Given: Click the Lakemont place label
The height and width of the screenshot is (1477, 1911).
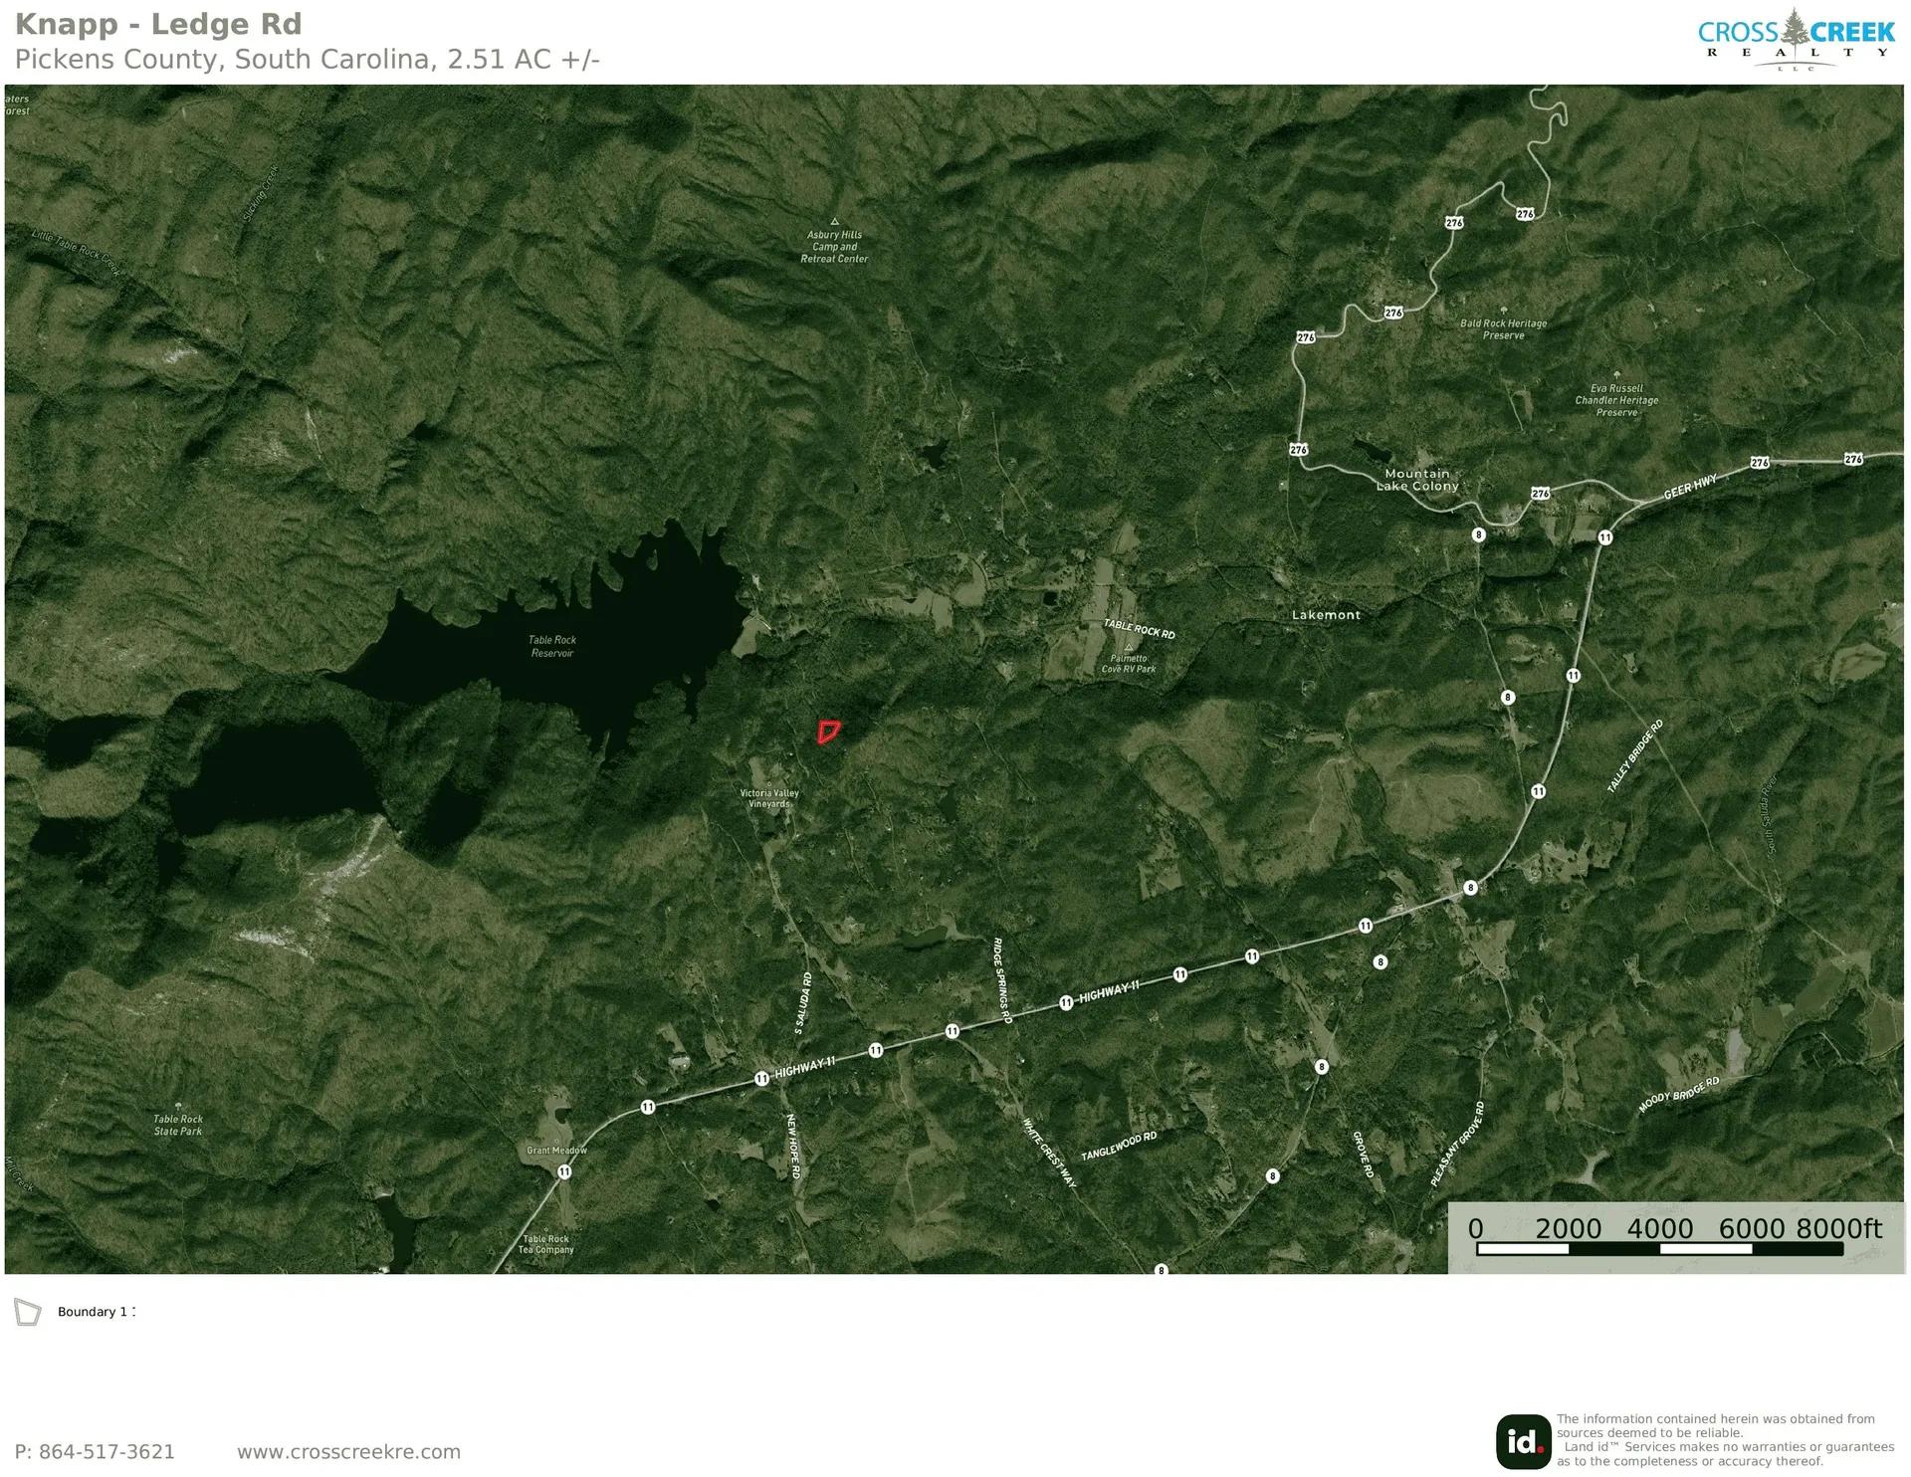Looking at the screenshot, I should click(1326, 615).
